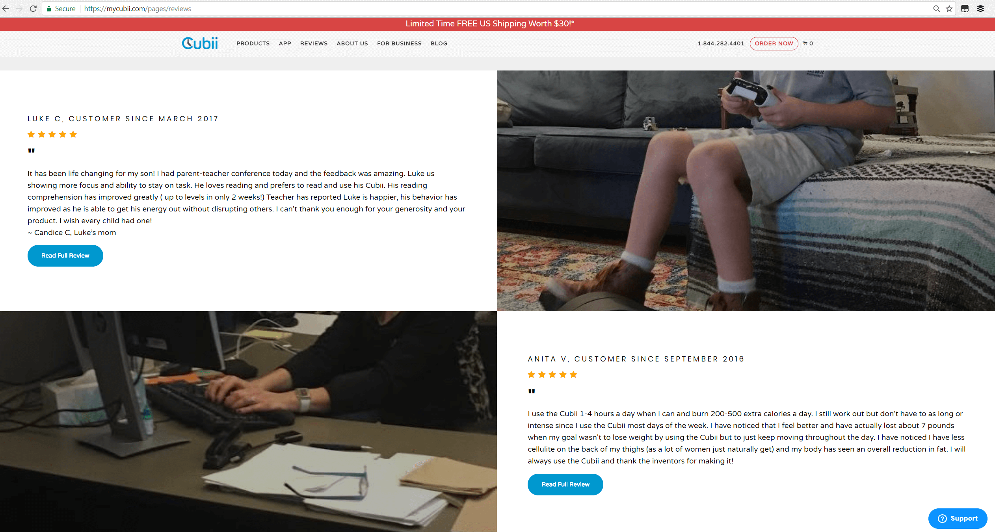This screenshot has width=995, height=532.
Task: Click the star/bookmark icon in address bar
Action: click(x=948, y=8)
